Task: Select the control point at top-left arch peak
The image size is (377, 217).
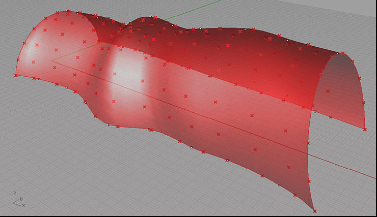Action: pyautogui.click(x=68, y=11)
